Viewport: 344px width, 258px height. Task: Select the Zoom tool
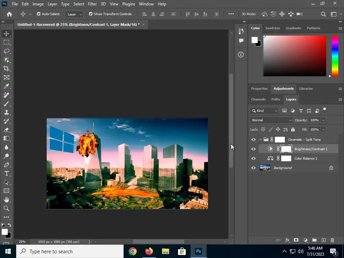(6, 208)
